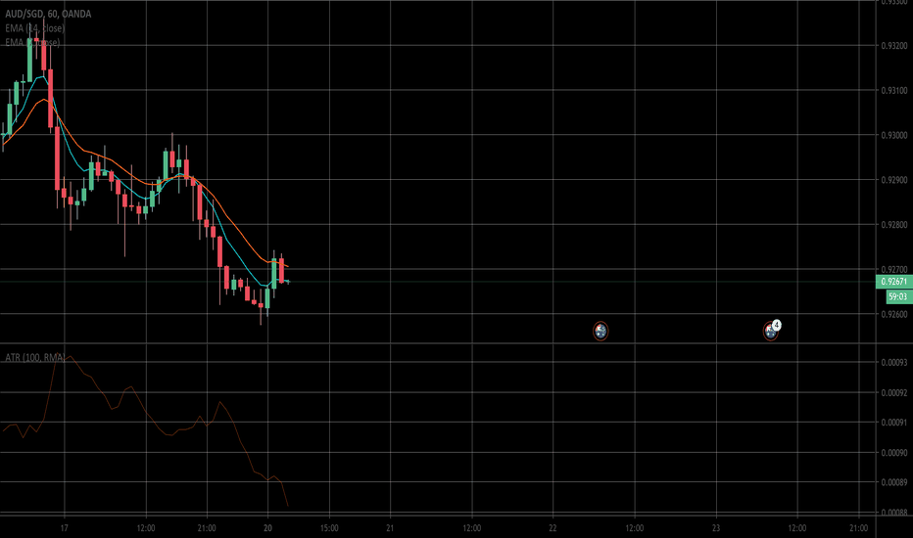The width and height of the screenshot is (913, 538).
Task: Click the Australia flag event icon without a badge
Action: (x=601, y=331)
